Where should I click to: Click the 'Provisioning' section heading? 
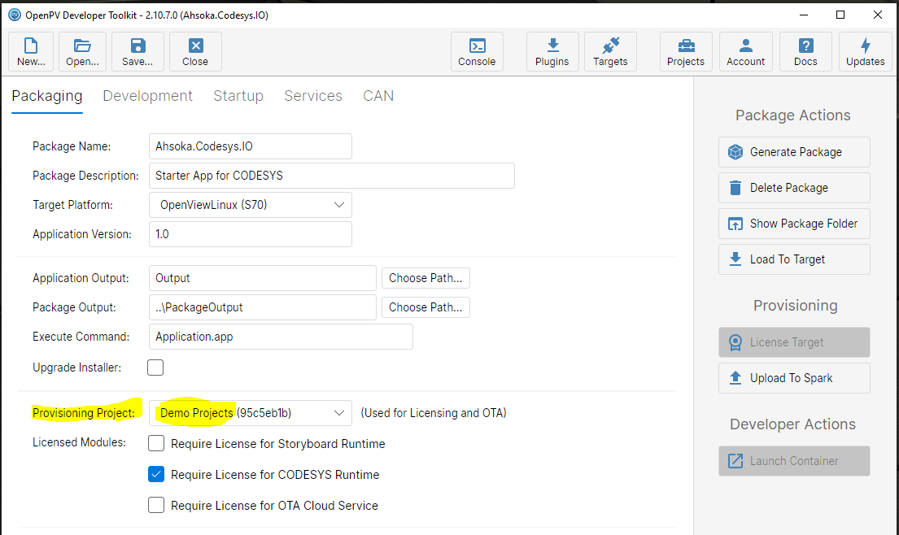point(795,305)
